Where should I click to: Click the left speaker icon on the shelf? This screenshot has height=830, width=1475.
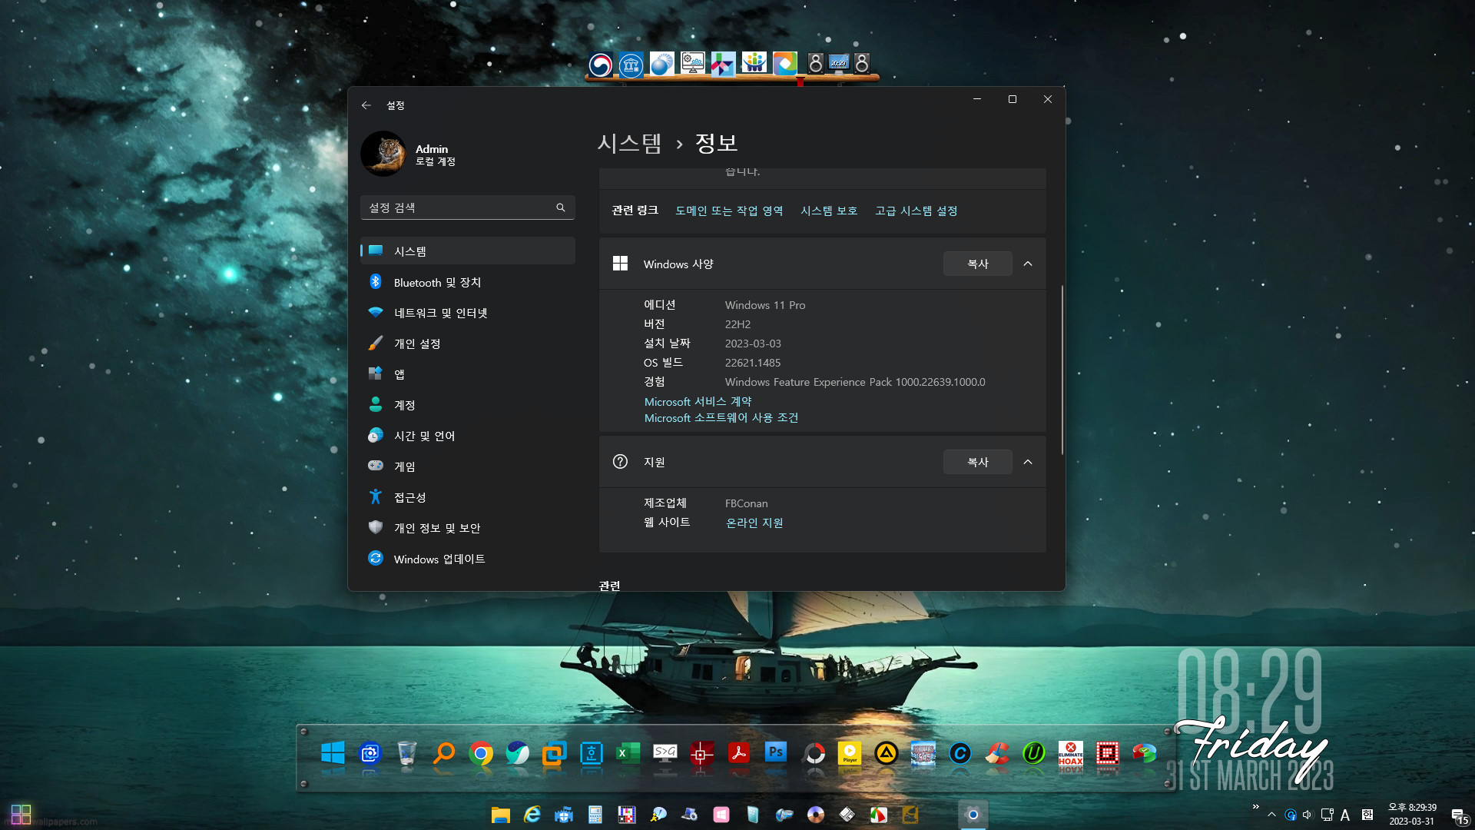click(x=816, y=64)
